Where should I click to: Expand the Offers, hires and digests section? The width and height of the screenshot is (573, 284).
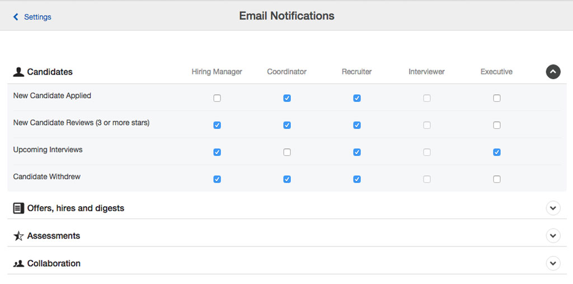tap(553, 208)
